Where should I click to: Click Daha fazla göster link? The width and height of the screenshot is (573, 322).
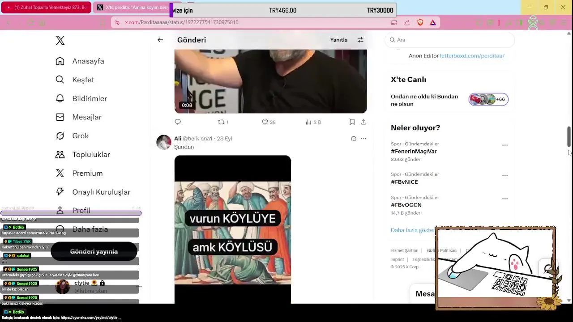pos(413,230)
